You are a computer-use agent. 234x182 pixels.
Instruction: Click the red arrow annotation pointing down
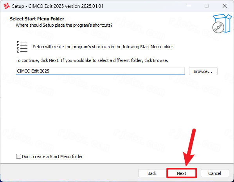pos(189,147)
